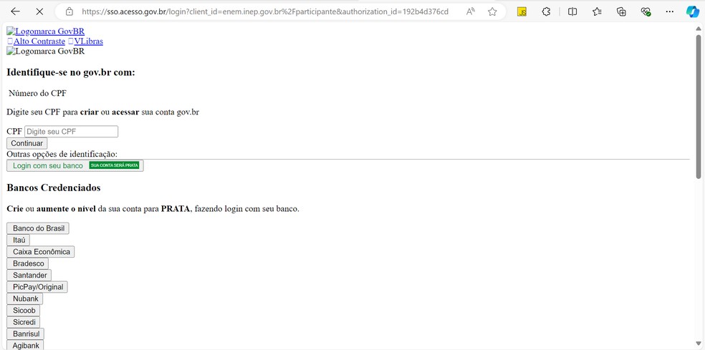Select Itaú bank
This screenshot has height=350, width=705.
[x=19, y=240]
